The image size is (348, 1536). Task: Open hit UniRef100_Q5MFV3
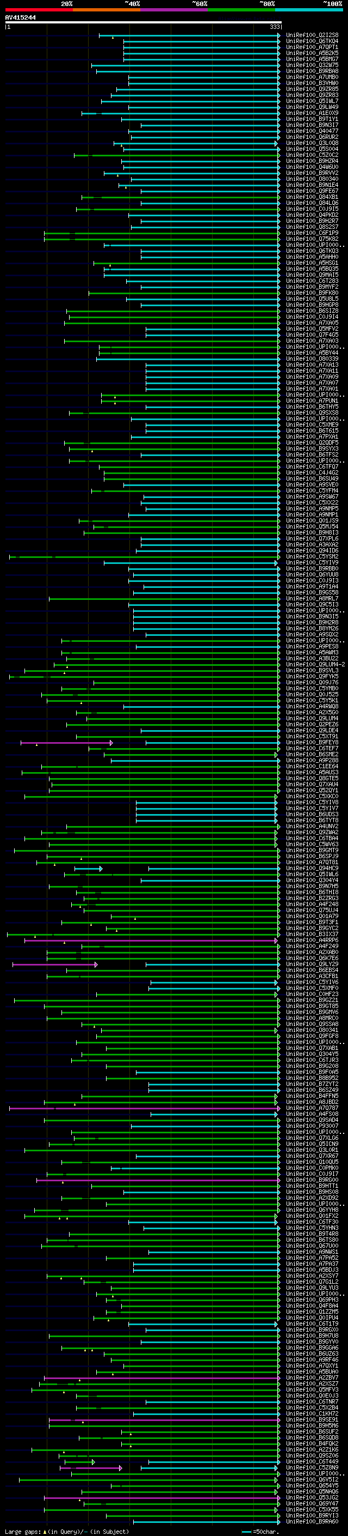coord(312,1390)
